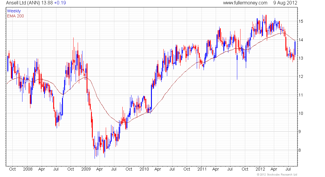The height and width of the screenshot is (177, 325).
Task: Click the price change value '+0.19'
Action: 60,3
